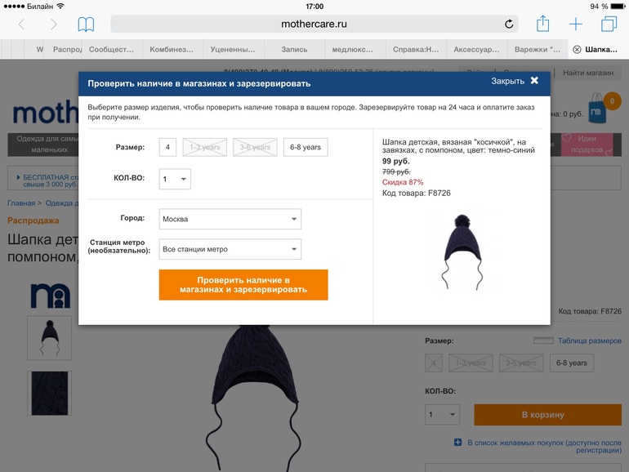Viewport: 629px width, 472px height.
Task: Tap the Safari back arrow
Action: click(x=22, y=24)
